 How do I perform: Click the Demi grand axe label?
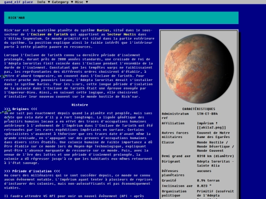[x=176, y=156]
